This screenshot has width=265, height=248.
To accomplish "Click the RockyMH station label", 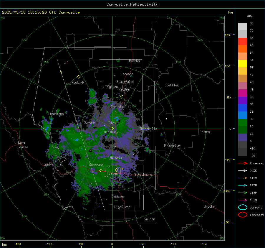I will tap(78, 83).
